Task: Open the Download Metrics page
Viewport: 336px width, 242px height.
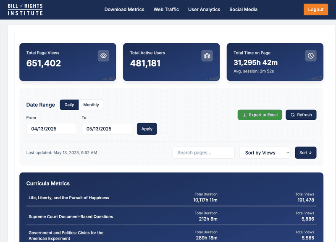Action: pyautogui.click(x=124, y=9)
